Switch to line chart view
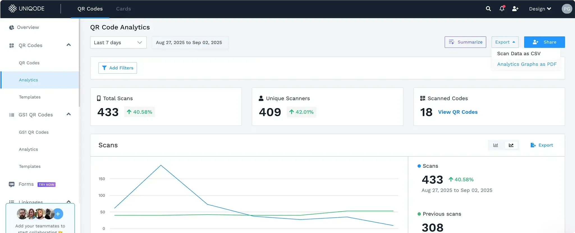Image resolution: width=575 pixels, height=233 pixels. (511, 145)
